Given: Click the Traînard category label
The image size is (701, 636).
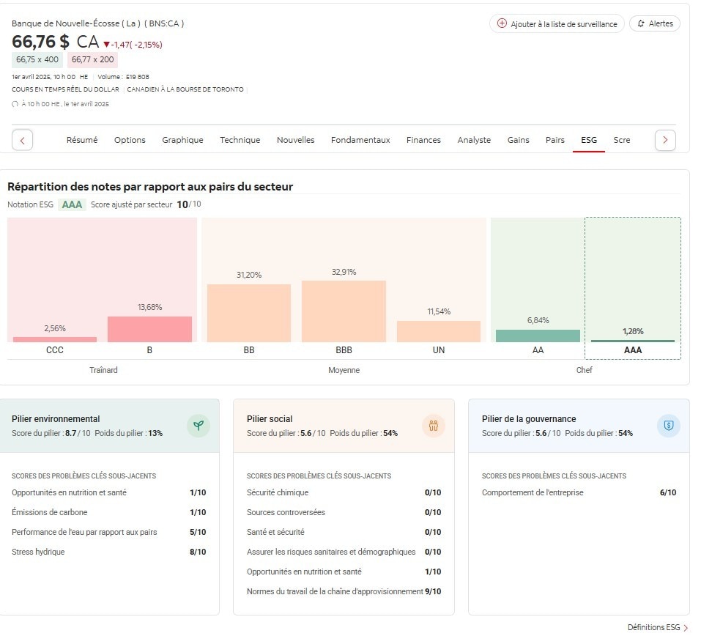Looking at the screenshot, I should click(x=103, y=370).
